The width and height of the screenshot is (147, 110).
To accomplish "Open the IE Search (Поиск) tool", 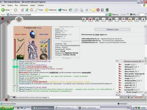I will (39, 10).
